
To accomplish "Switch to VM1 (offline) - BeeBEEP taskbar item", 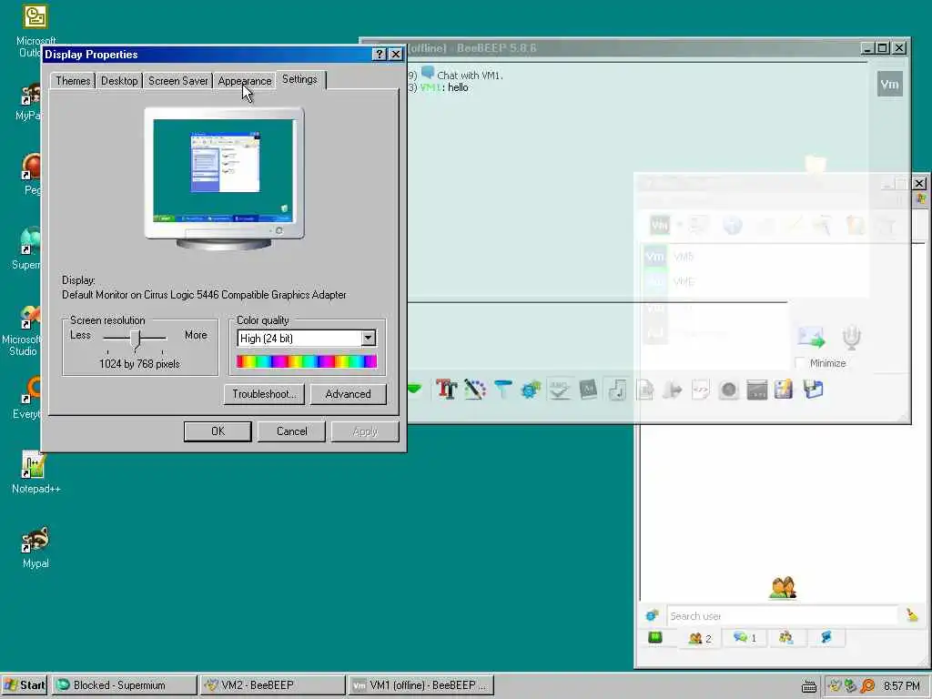I will click(420, 685).
